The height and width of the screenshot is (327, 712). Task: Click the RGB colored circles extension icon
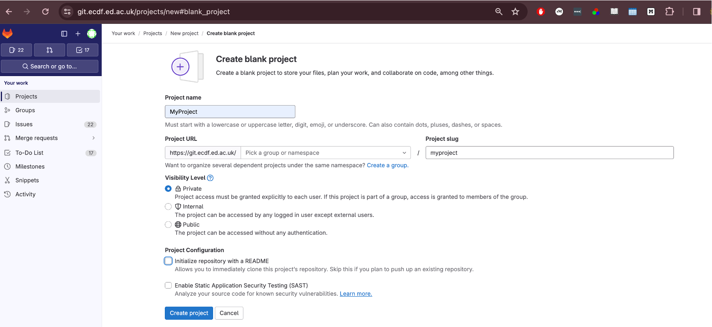[596, 12]
